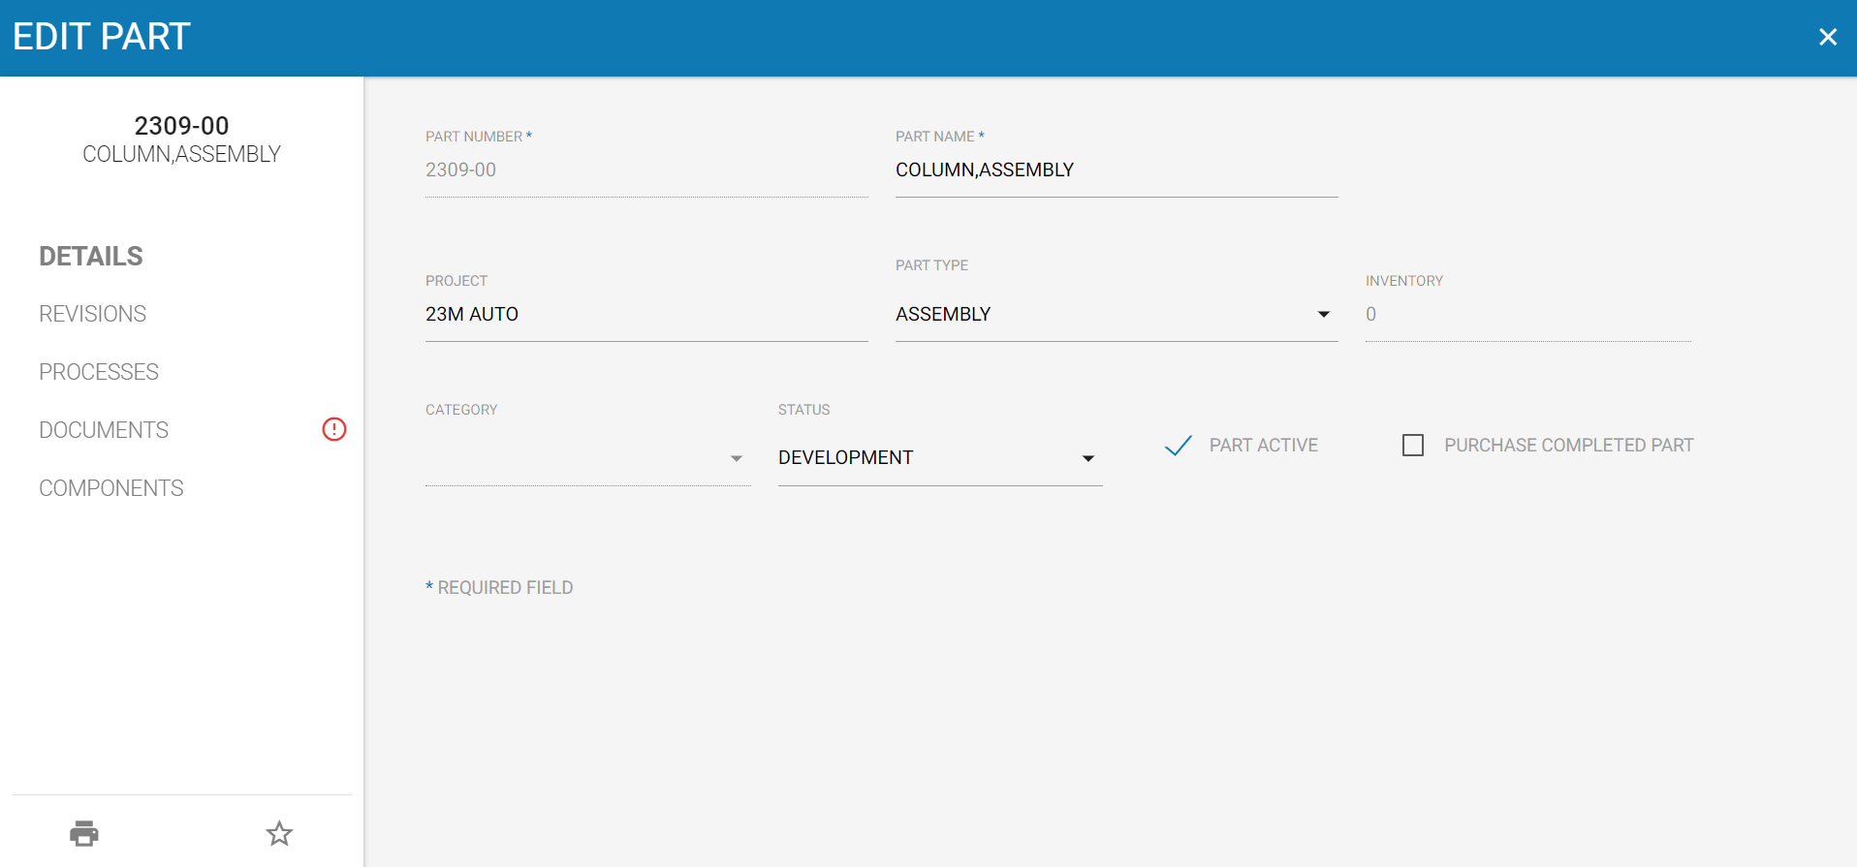Click the Project field with 23M AUTO
Viewport: 1857px width, 867px height.
coord(646,315)
